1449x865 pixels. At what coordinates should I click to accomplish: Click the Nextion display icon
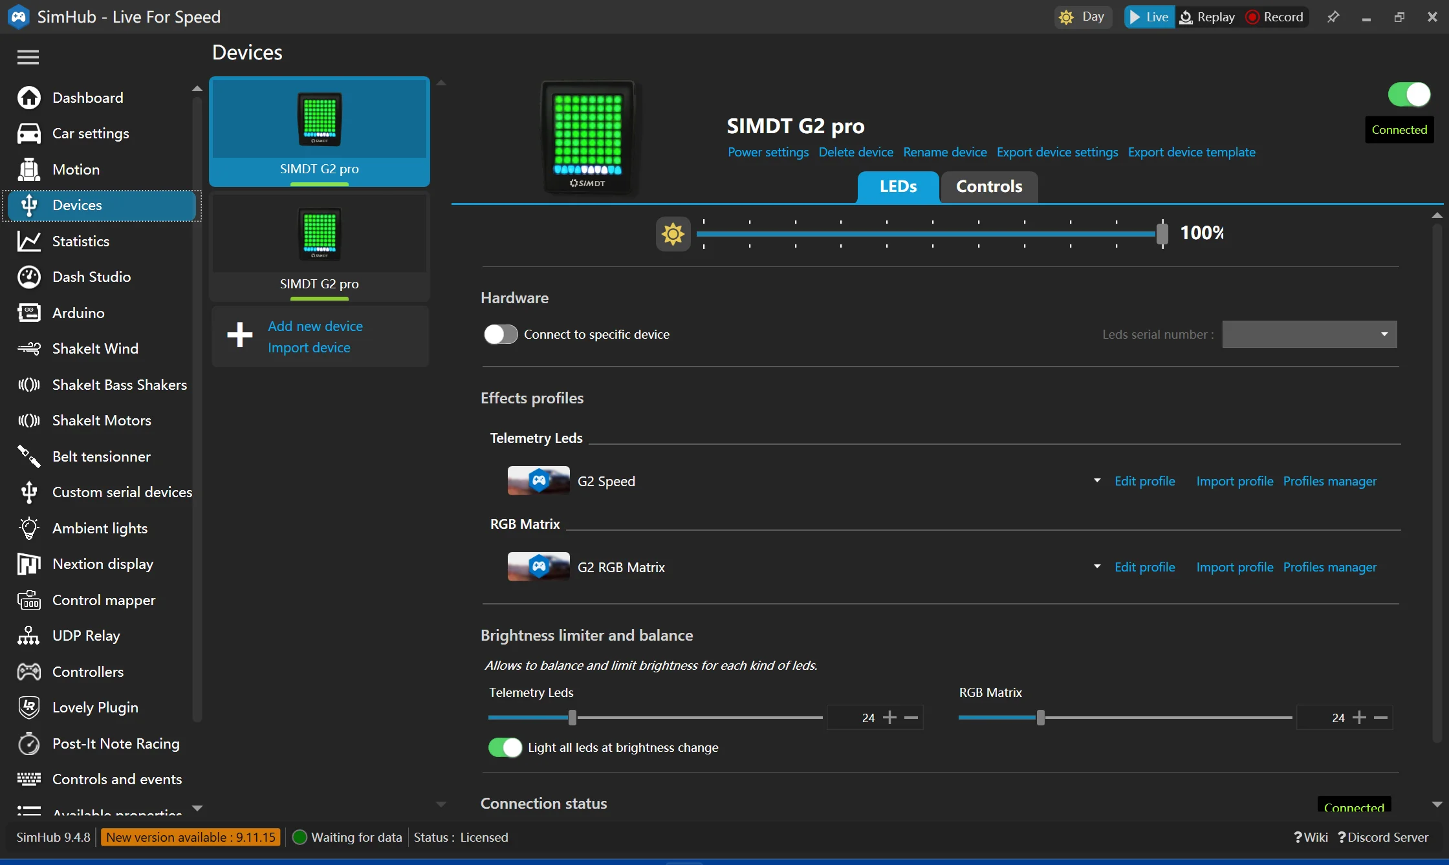tap(29, 564)
